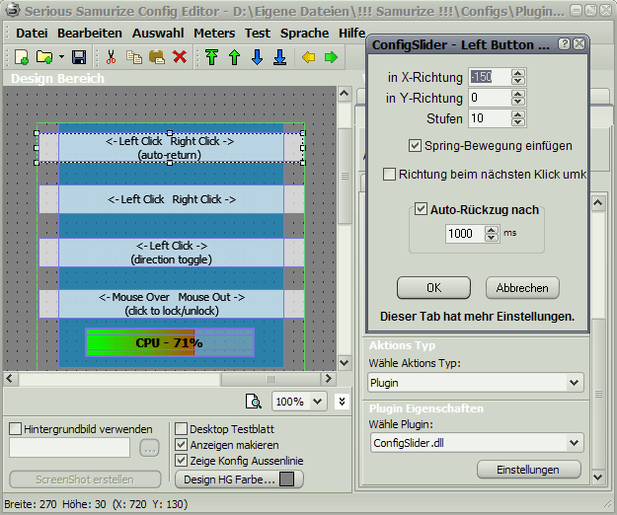Click the yellow left arrow icon
Viewport: 617px width, 515px height.
[308, 57]
